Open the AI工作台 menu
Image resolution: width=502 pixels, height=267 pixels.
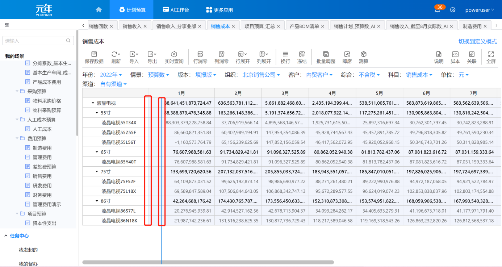[x=176, y=10]
